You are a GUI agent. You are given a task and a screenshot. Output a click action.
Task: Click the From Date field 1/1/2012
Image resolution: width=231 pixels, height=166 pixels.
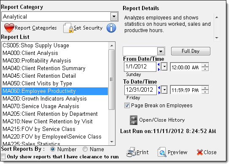pos(140,67)
